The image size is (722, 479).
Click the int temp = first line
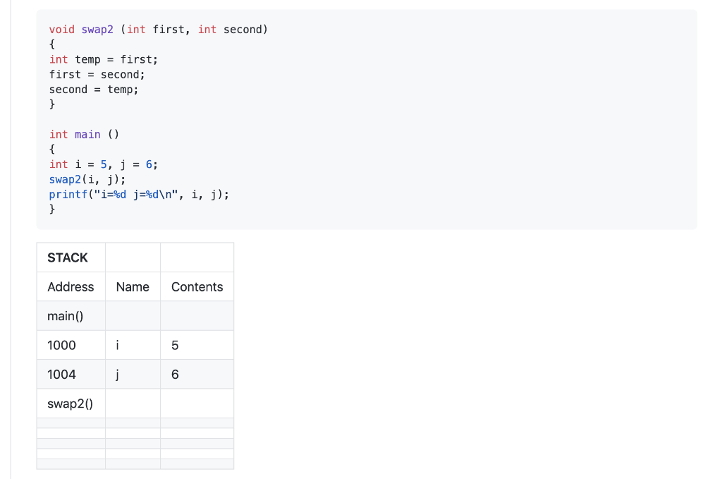[x=104, y=59]
